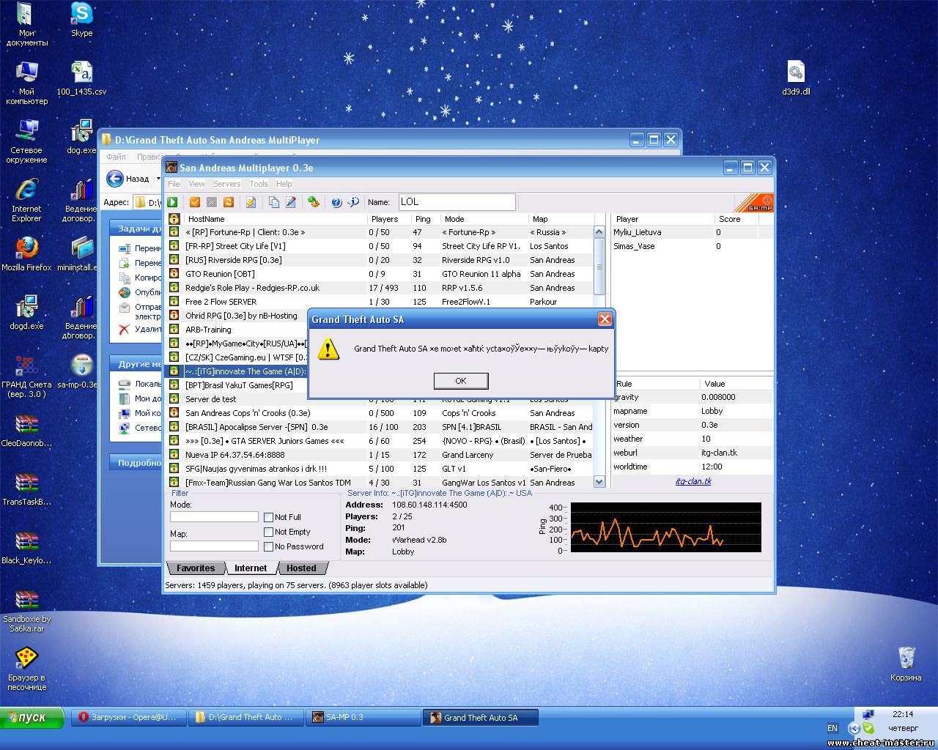Viewport: 938px width, 750px height.
Task: Click the SA:MP logo in the toolbar
Action: point(754,203)
